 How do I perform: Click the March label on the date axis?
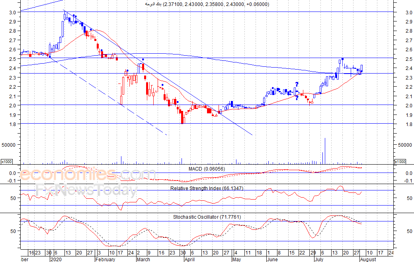click(143, 259)
